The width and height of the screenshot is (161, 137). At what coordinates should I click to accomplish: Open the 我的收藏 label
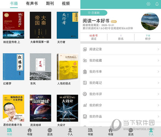click(96, 60)
